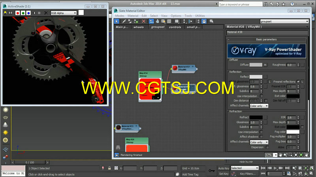Click Diffuse map M button
Screen dimensions: 316x177
point(265,65)
